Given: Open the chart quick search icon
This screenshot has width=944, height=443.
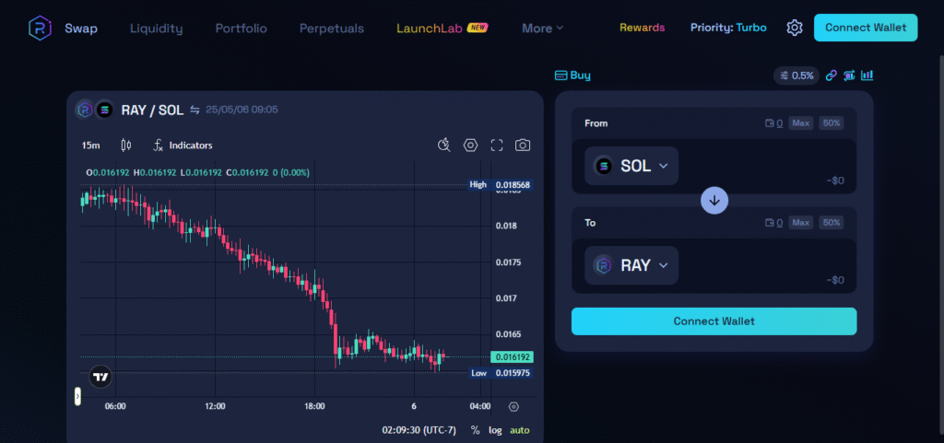Looking at the screenshot, I should click(x=443, y=146).
